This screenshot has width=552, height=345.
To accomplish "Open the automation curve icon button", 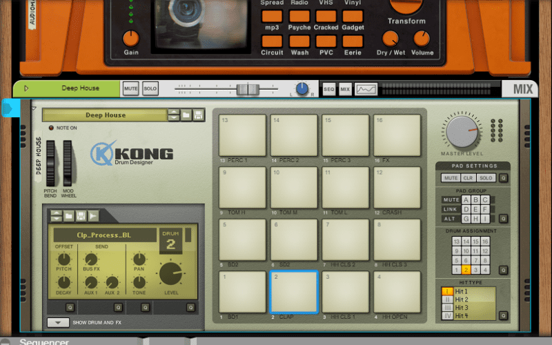I will pos(366,89).
